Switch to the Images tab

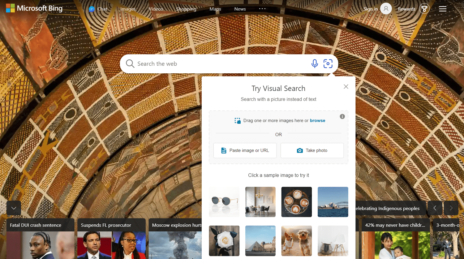pos(128,9)
